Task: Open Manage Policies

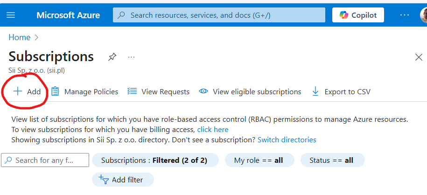Action: (84, 91)
